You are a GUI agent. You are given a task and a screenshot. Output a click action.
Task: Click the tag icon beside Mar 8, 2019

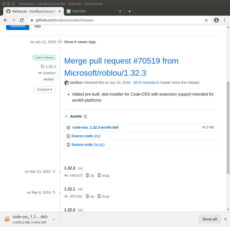click(x=54, y=192)
